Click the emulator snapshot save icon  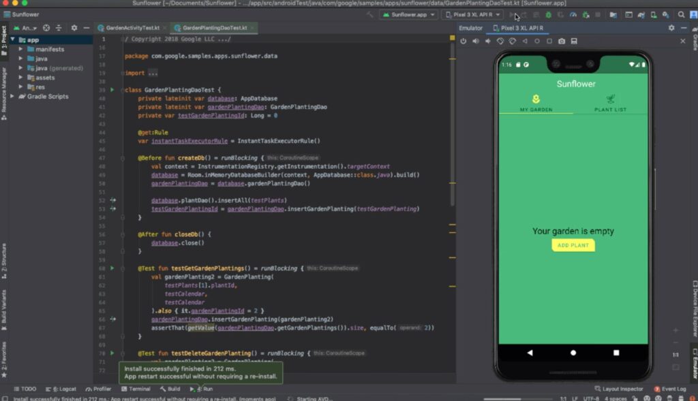pos(574,41)
